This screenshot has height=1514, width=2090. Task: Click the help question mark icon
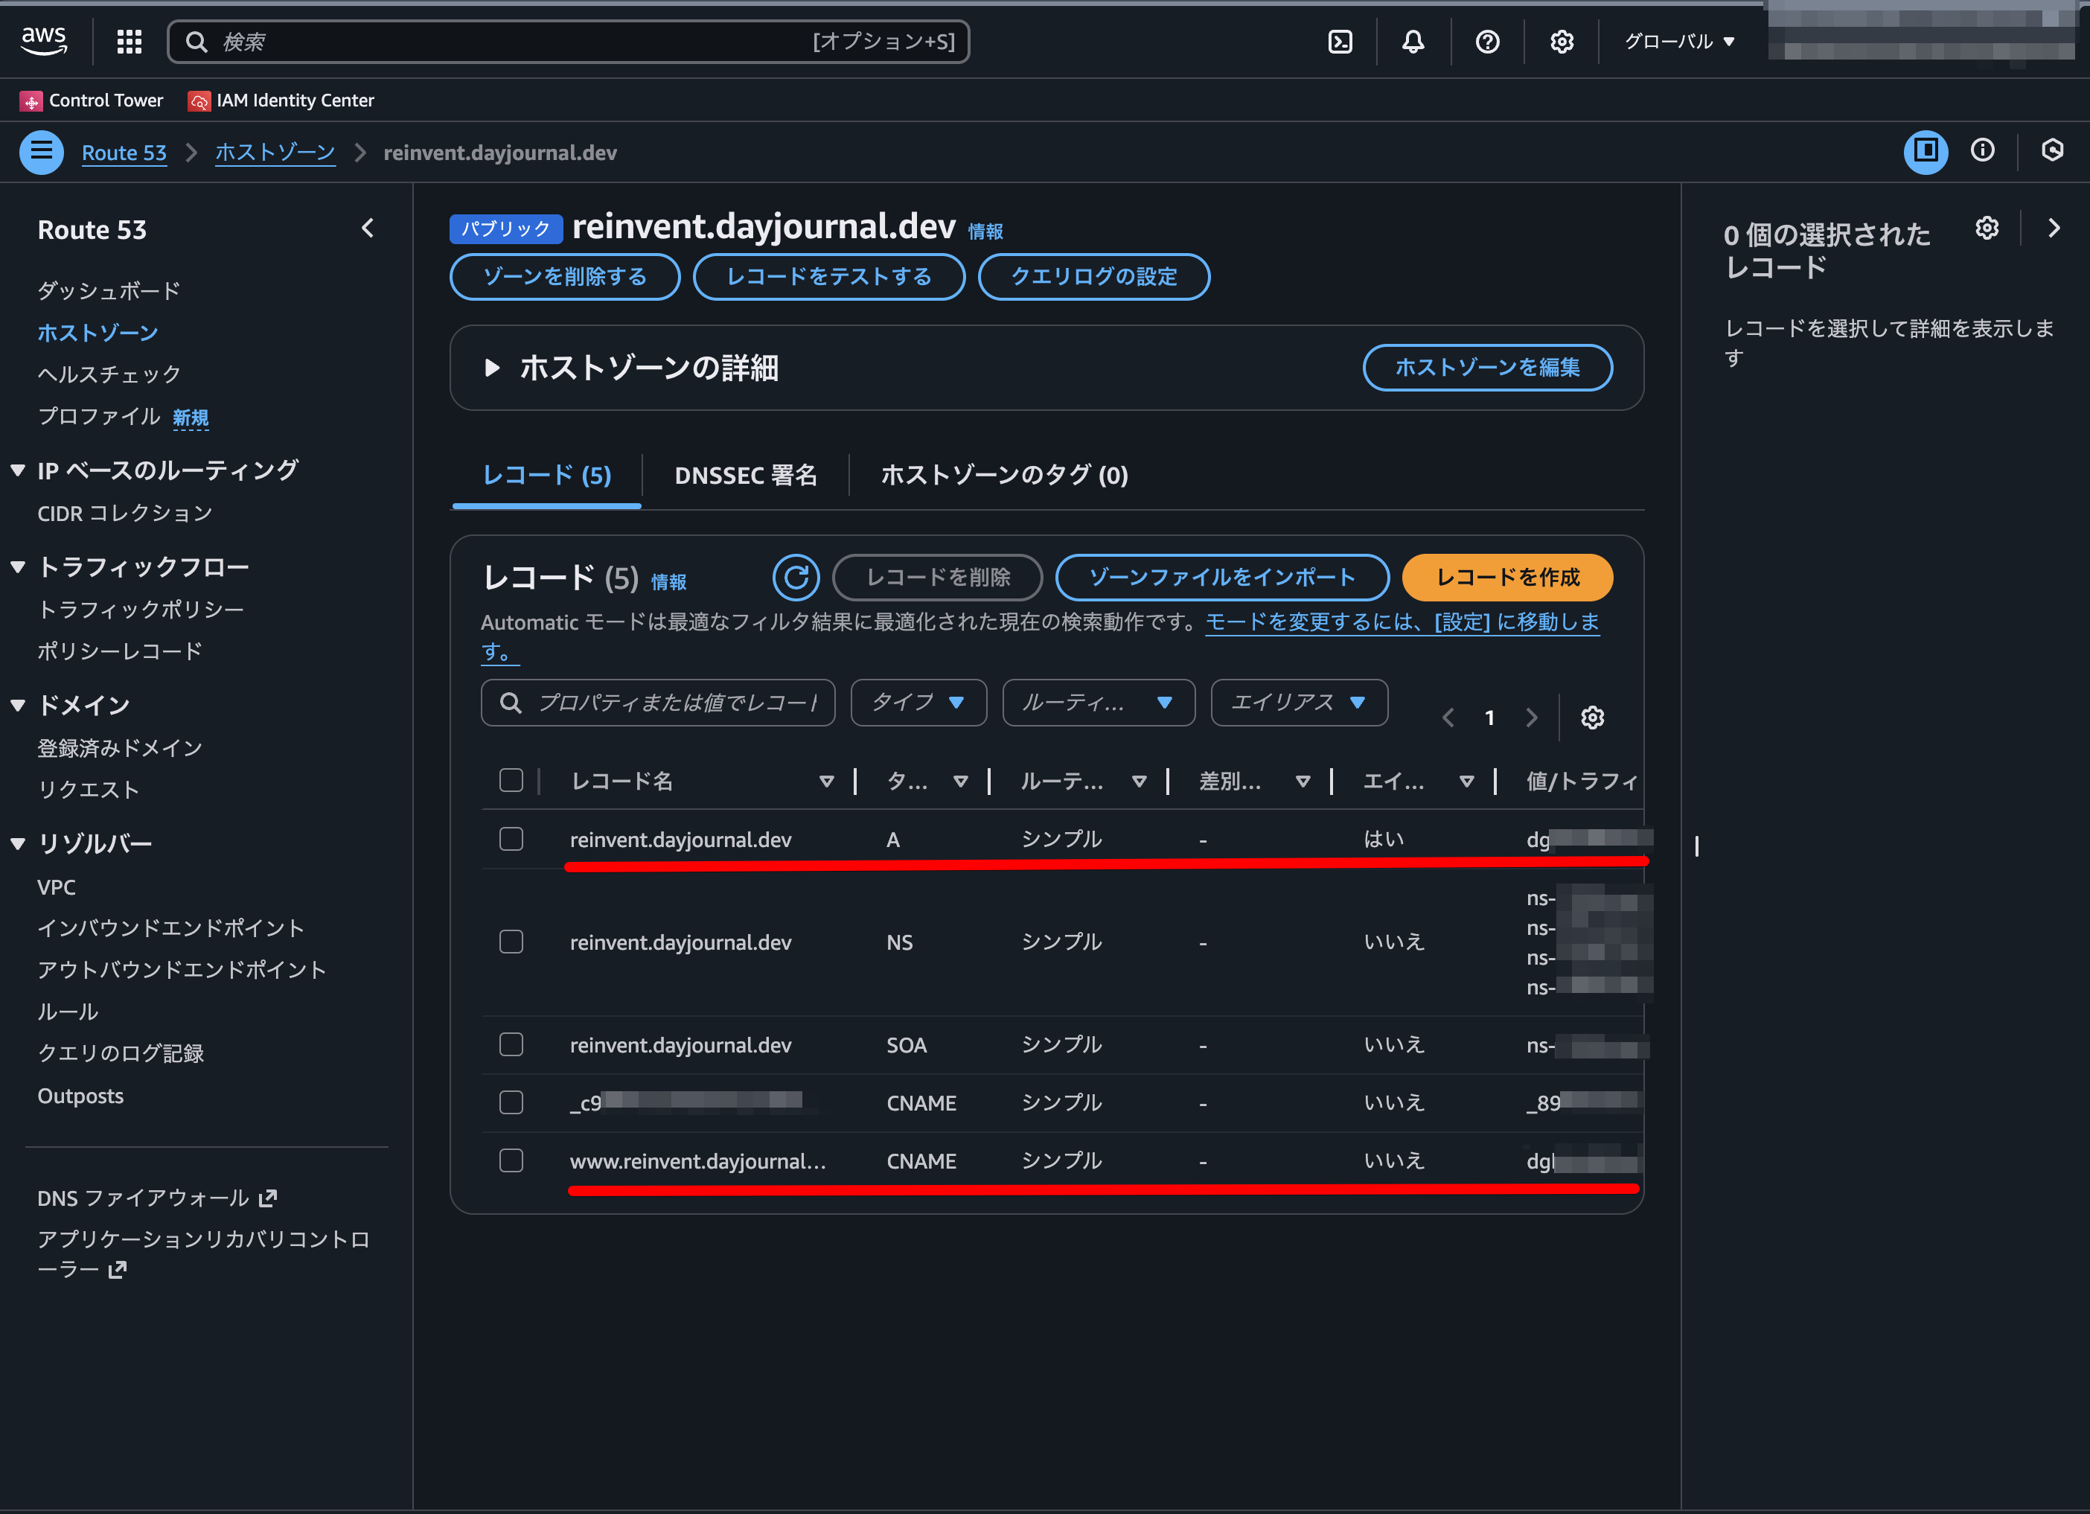coord(1486,42)
